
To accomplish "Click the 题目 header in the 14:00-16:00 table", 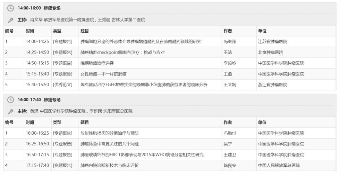I will coord(85,31).
